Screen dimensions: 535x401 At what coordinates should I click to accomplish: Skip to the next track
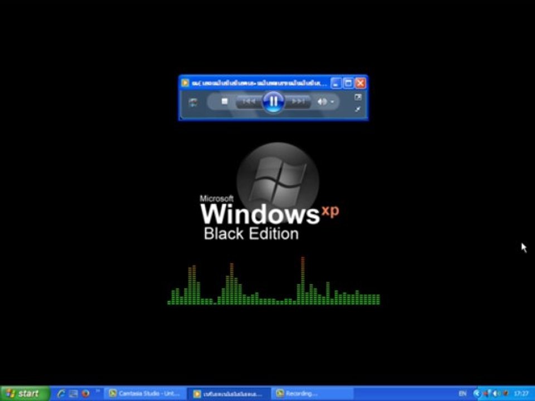298,101
